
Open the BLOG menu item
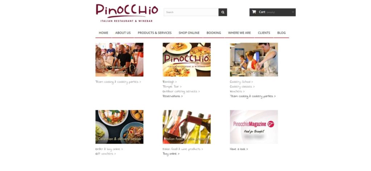tap(281, 33)
